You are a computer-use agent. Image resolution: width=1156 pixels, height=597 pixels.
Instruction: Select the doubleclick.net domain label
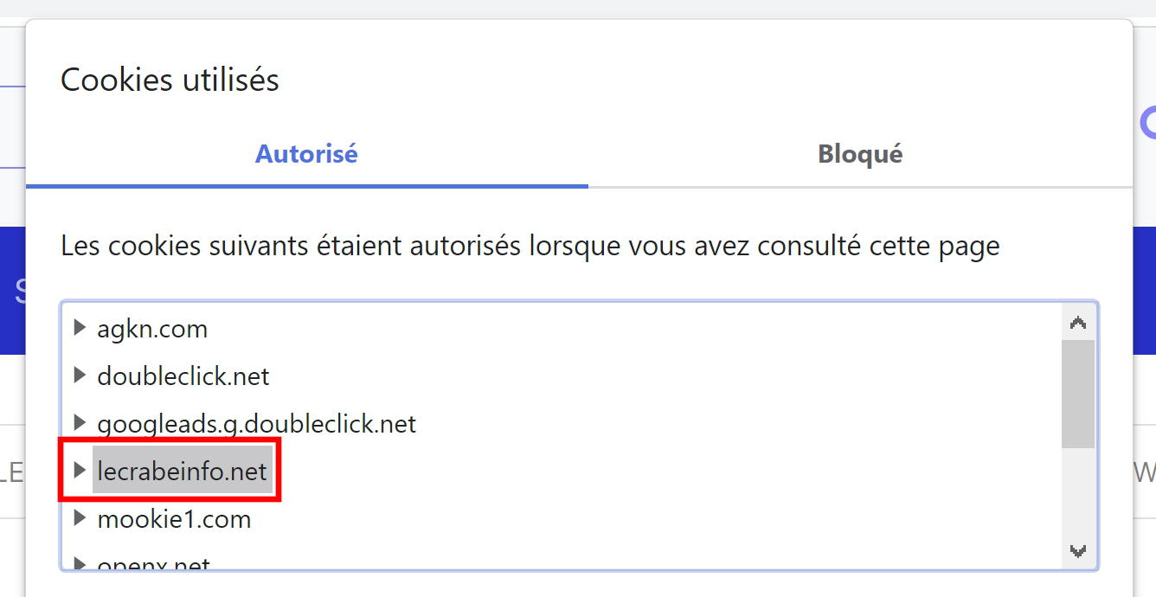[183, 376]
